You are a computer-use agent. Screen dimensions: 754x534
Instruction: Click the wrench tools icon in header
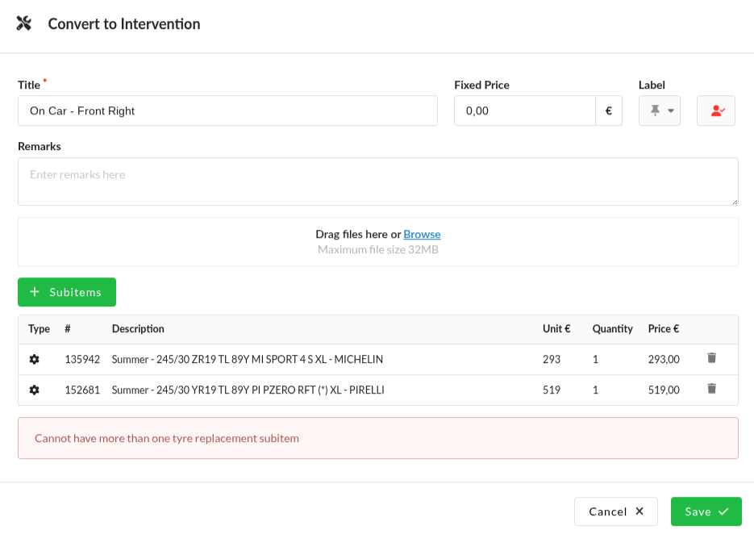click(23, 23)
